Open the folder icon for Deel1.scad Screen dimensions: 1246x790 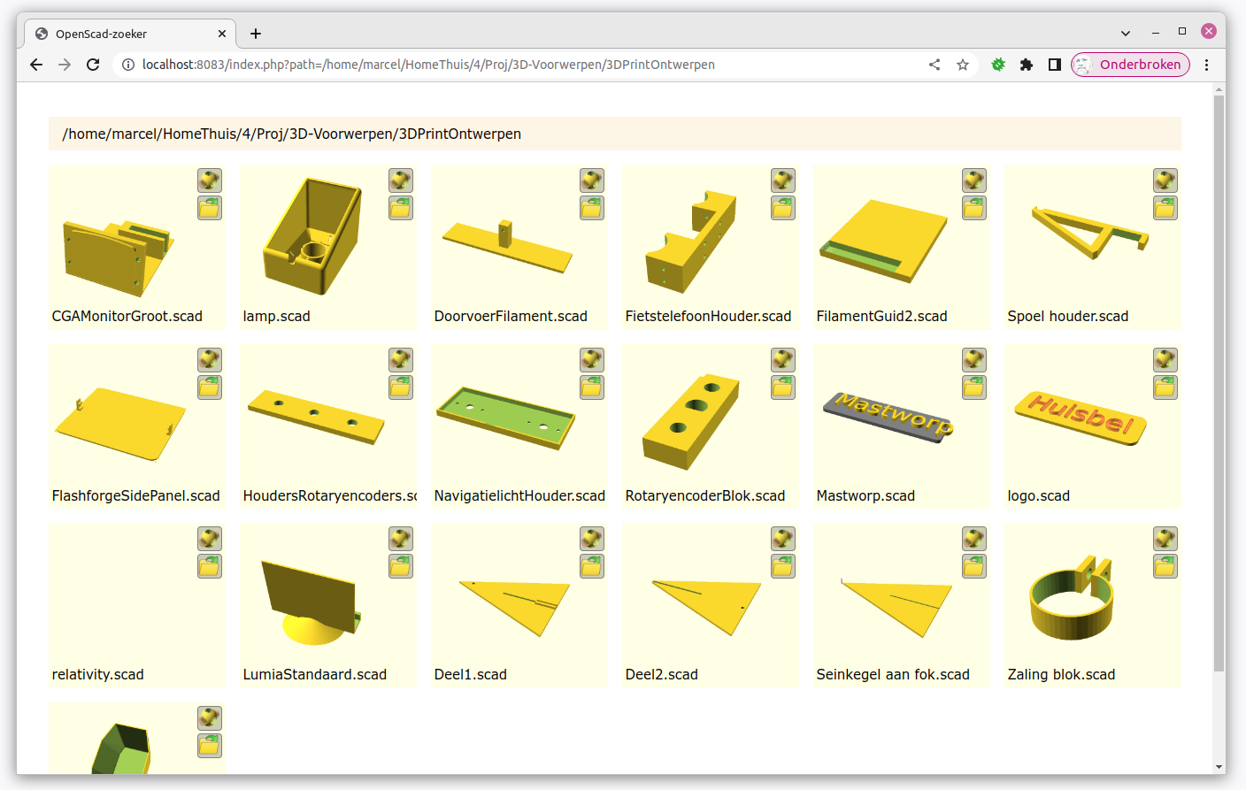[x=592, y=566]
